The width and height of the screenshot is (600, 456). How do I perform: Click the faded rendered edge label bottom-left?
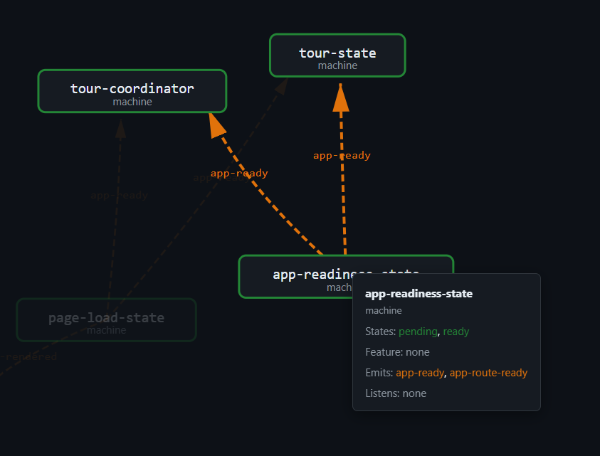30,356
